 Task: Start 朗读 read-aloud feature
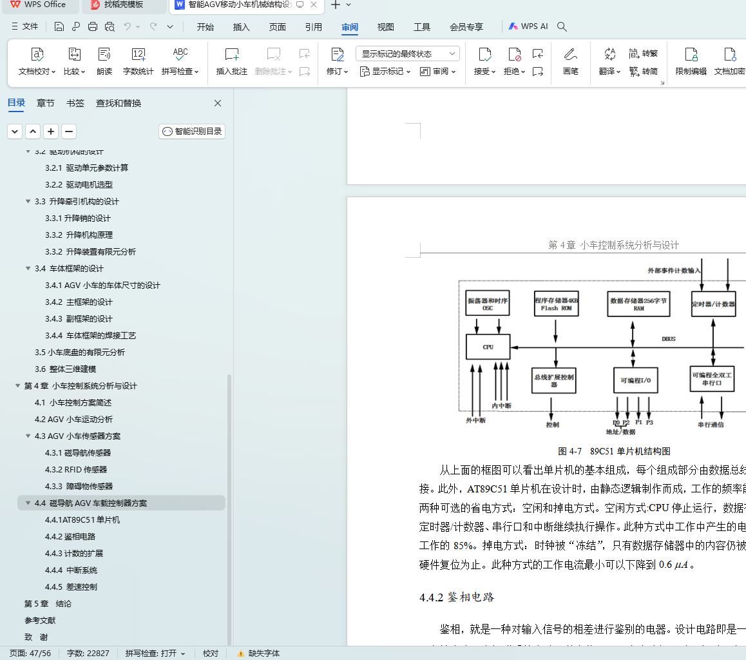pos(104,61)
